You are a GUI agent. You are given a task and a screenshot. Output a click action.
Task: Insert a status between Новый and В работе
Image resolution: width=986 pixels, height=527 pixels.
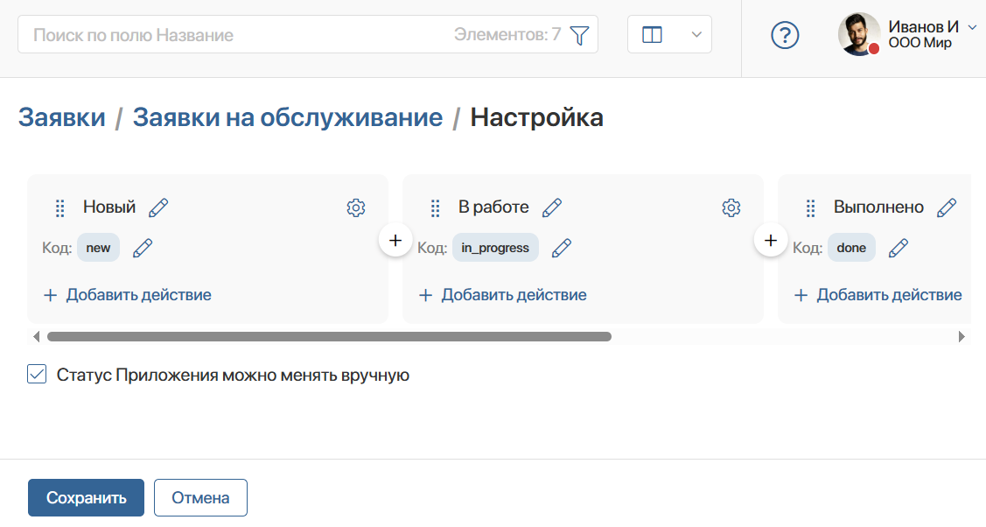(395, 240)
